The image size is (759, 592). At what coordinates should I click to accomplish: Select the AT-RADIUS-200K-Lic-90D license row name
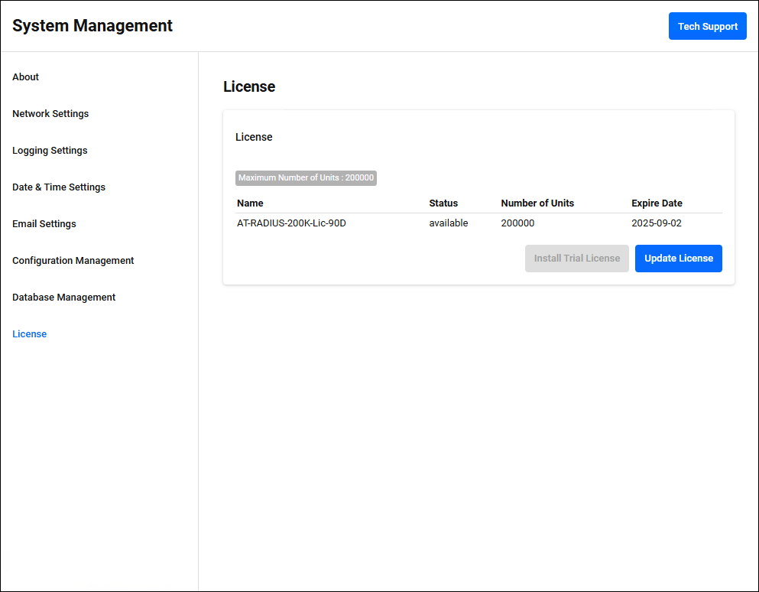[x=291, y=223]
